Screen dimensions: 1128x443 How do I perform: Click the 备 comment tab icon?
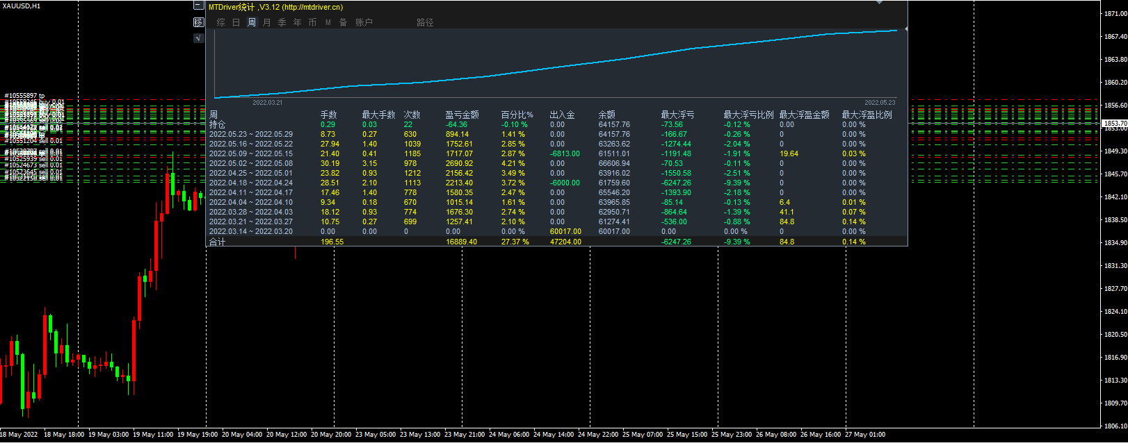(344, 22)
